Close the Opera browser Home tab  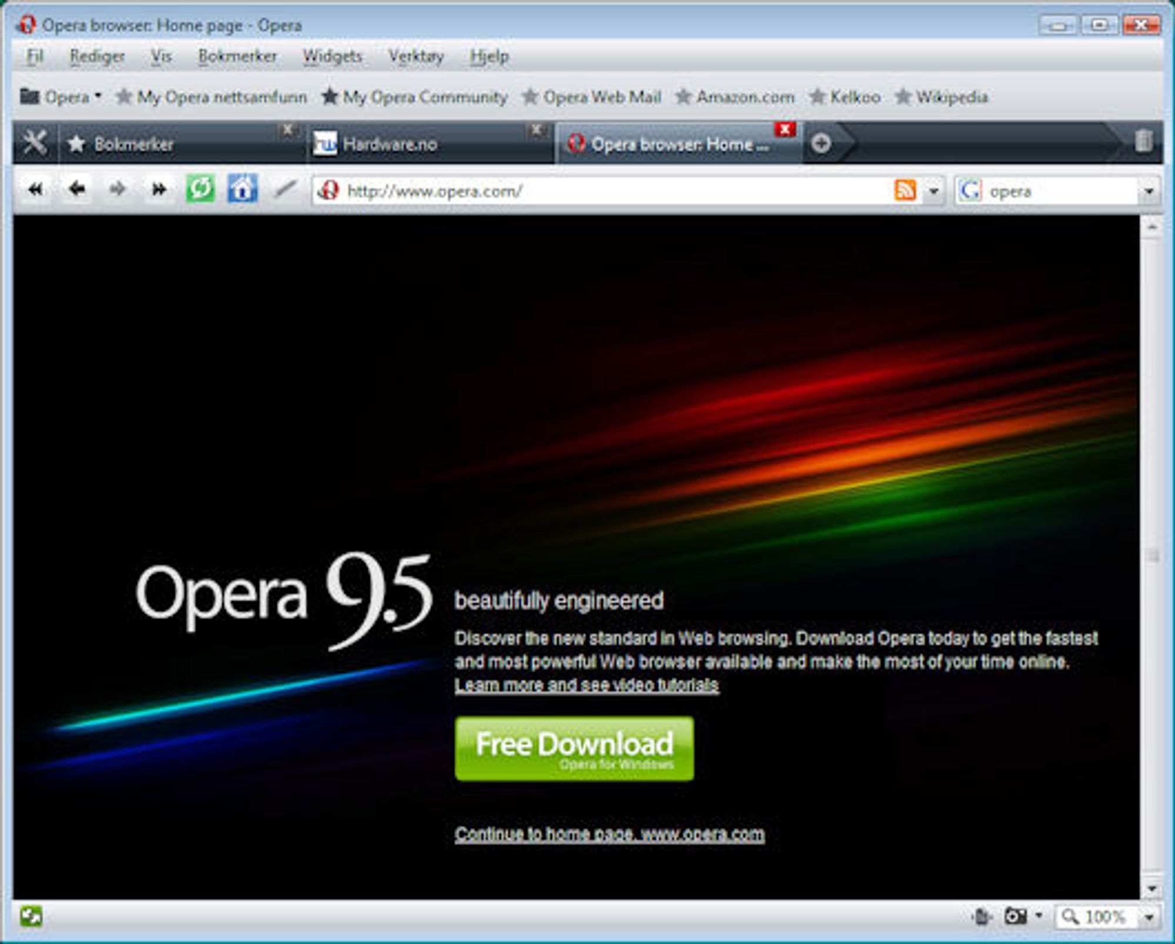click(x=785, y=129)
